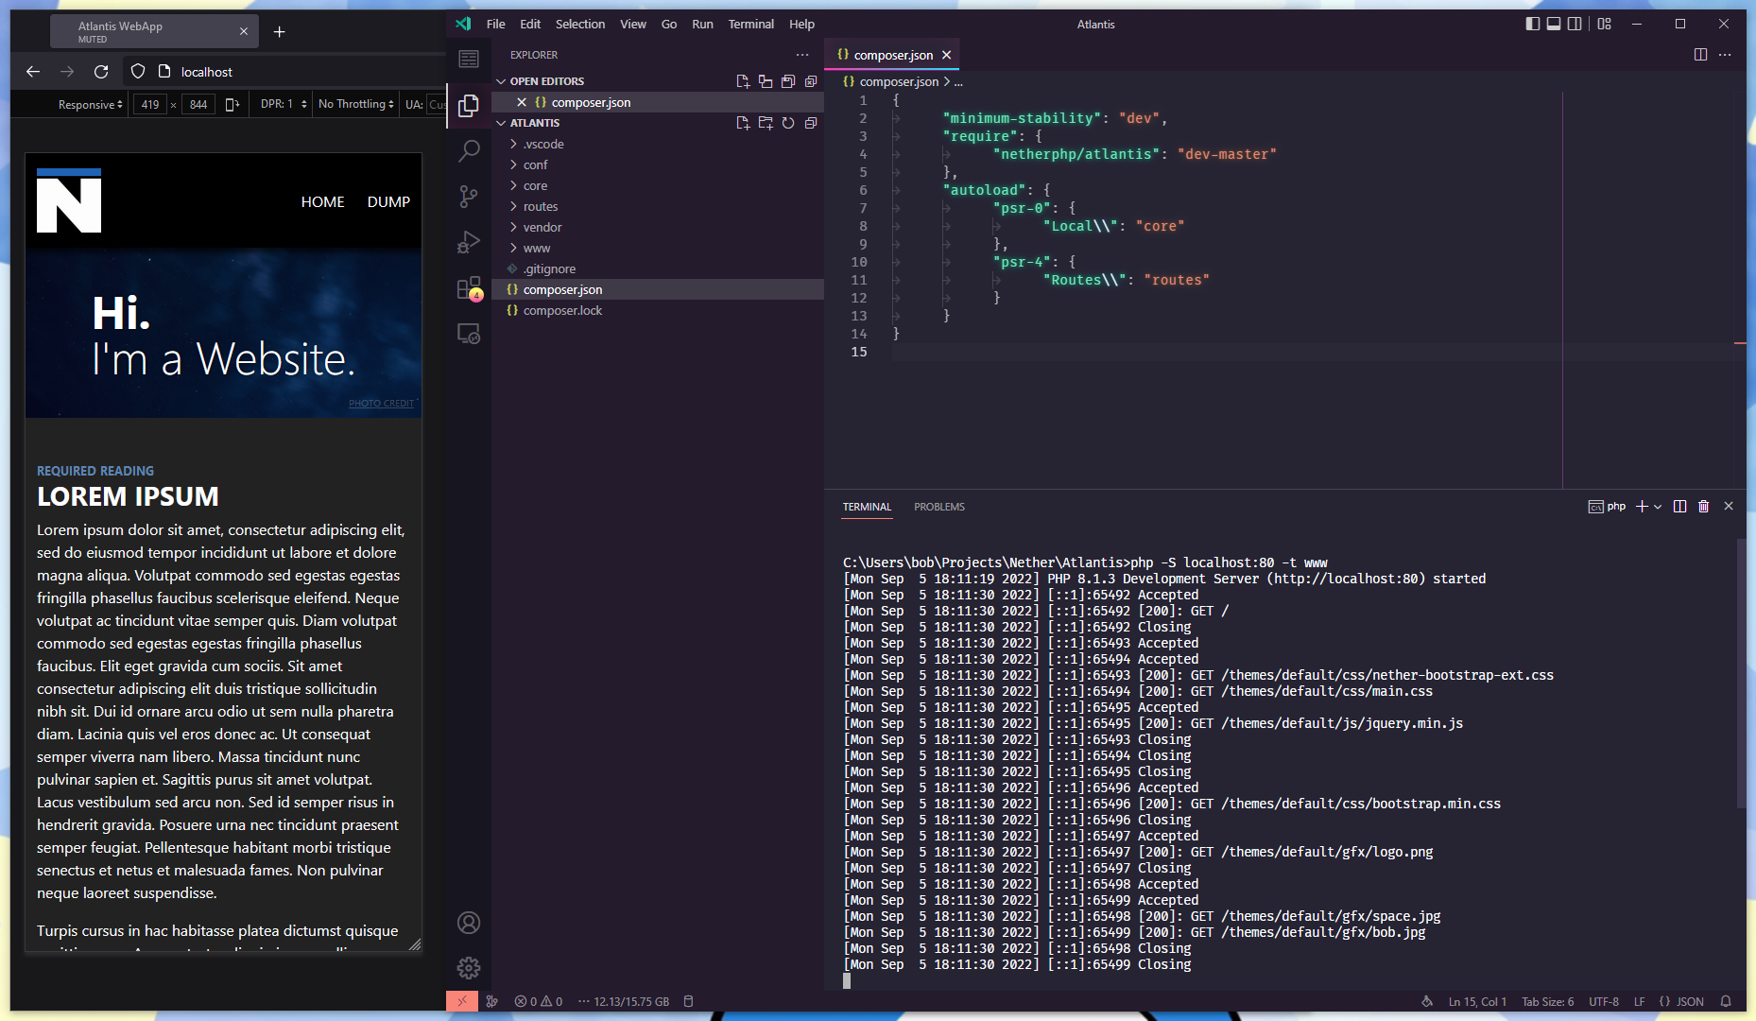Go back in the browser
Viewport: 1756px width, 1021px height.
(33, 72)
